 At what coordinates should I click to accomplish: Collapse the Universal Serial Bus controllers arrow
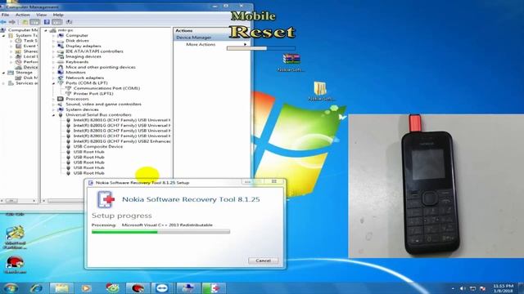pos(53,114)
